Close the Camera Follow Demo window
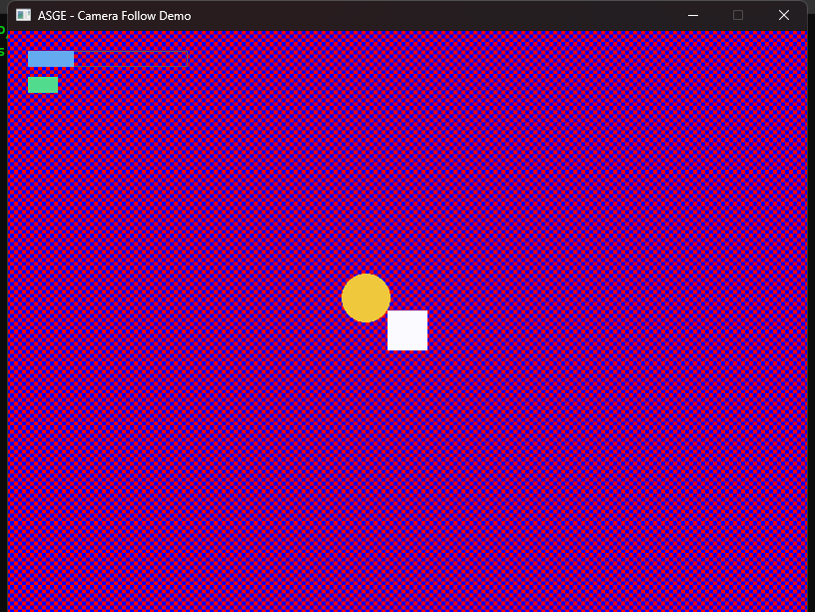This screenshot has height=612, width=815. pos(784,16)
